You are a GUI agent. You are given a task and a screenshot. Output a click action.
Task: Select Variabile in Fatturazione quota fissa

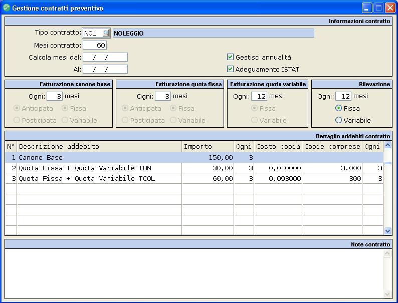pos(173,120)
